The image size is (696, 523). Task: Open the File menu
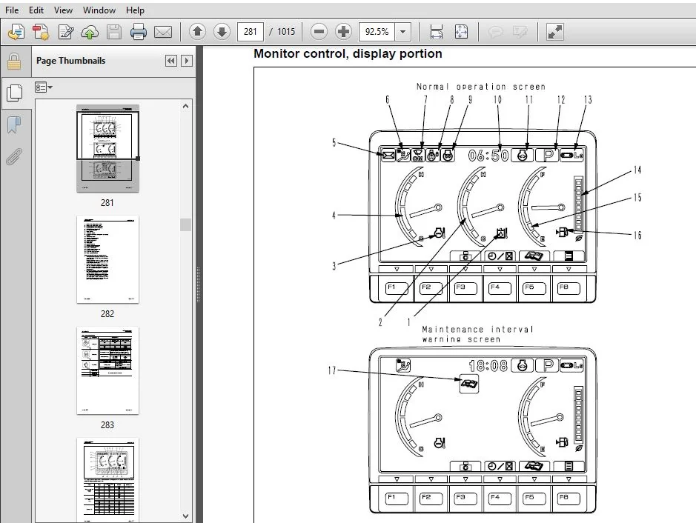[12, 10]
